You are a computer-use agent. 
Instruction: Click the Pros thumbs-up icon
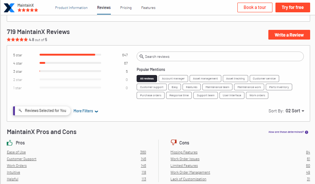click(x=10, y=143)
